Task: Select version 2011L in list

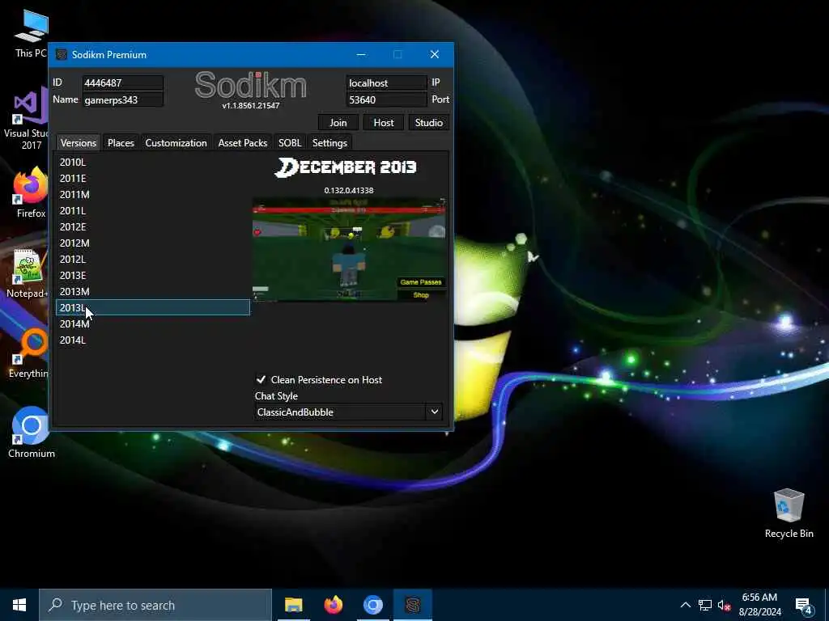Action: [x=153, y=211]
